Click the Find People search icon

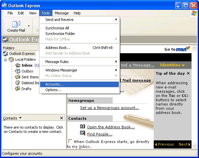point(83,133)
